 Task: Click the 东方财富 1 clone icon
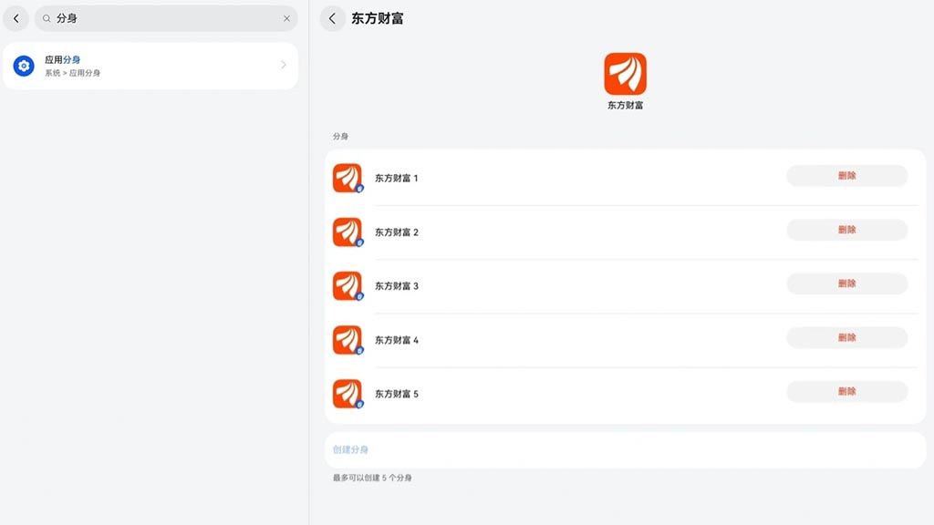coord(348,178)
